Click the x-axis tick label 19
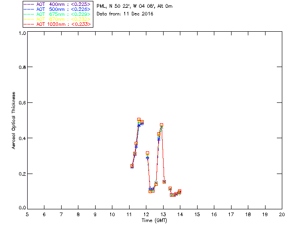The image size is (290, 232). click(265, 214)
